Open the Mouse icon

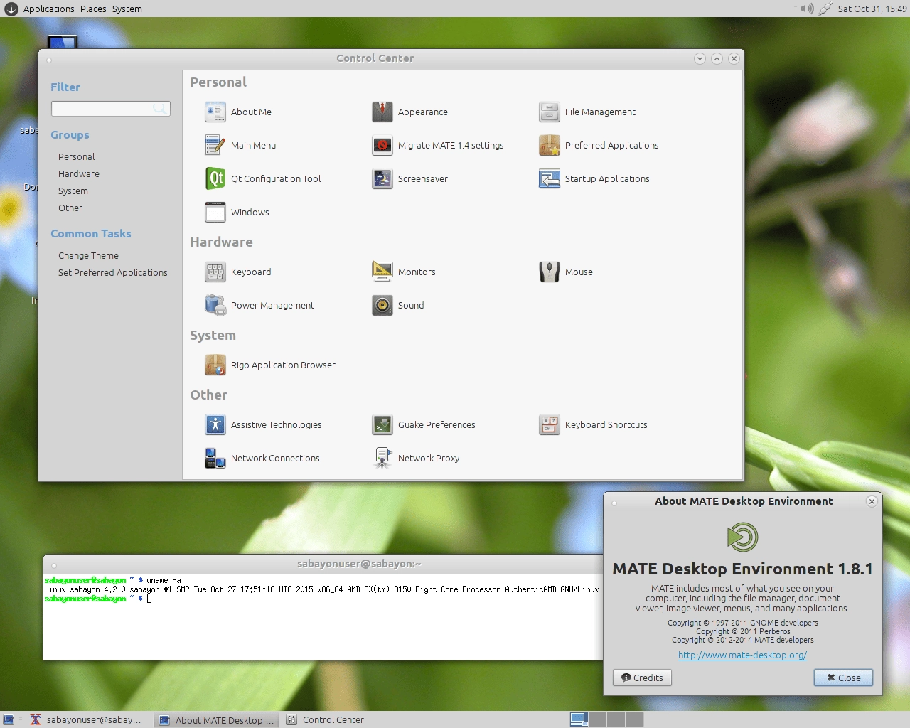tap(550, 272)
